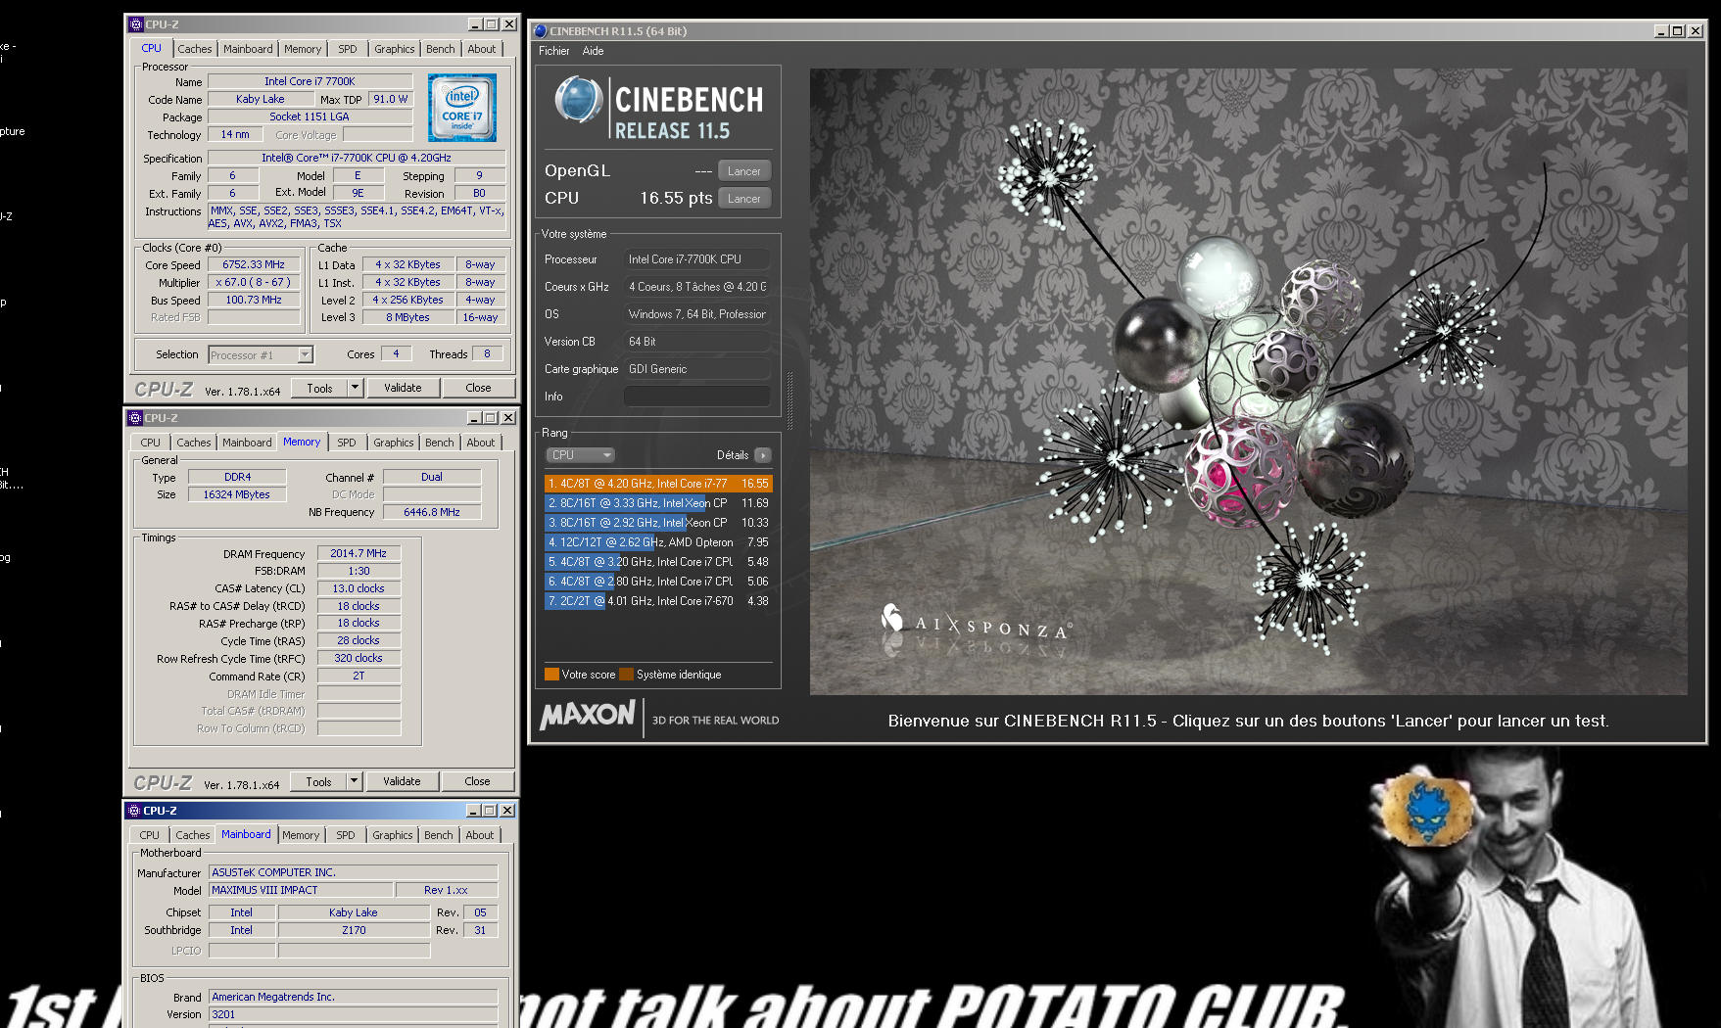Click the MAXIMUS VIII IMPACT model field
The width and height of the screenshot is (1721, 1028).
tap(301, 890)
